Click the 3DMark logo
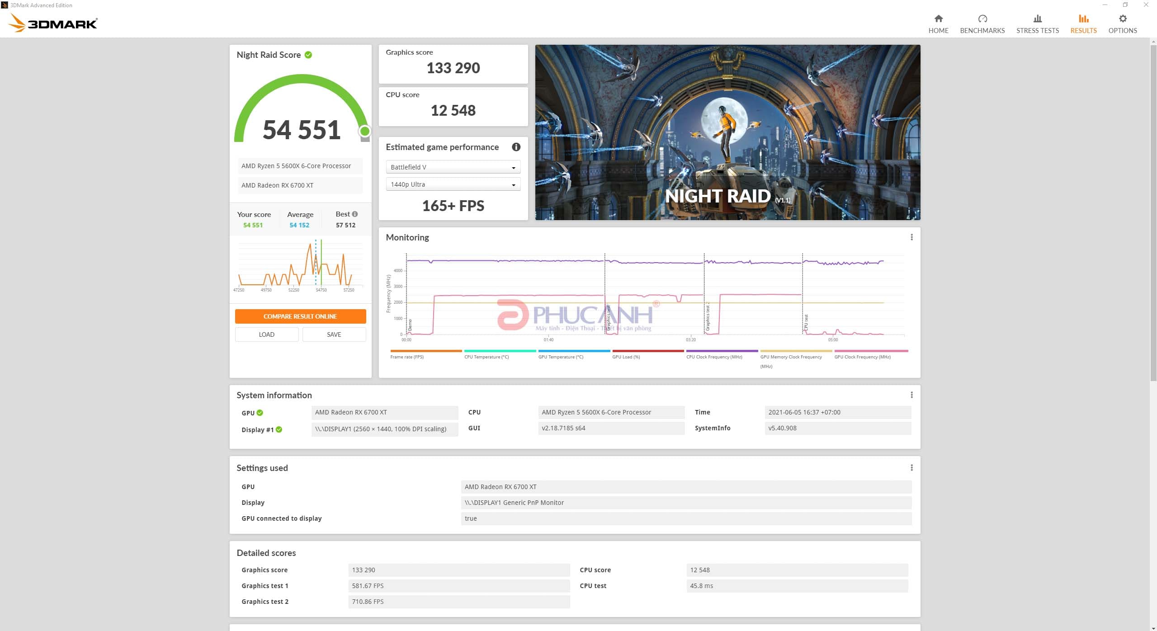 53,23
